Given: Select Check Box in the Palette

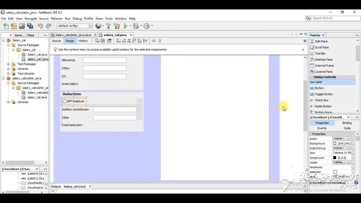Looking at the screenshot, I should (x=322, y=100).
